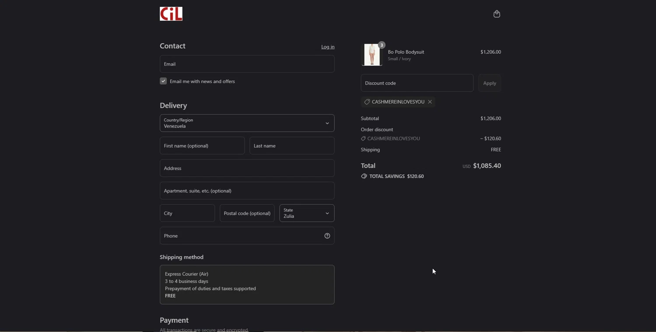
Task: Click the TOTAL SAVINGS $120.60 text
Action: 397,176
